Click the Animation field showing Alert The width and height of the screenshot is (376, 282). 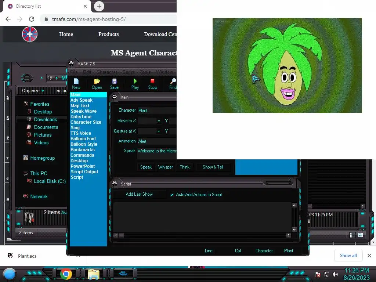tap(157, 141)
